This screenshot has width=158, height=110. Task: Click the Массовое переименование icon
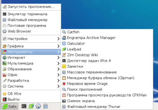coord(64,72)
